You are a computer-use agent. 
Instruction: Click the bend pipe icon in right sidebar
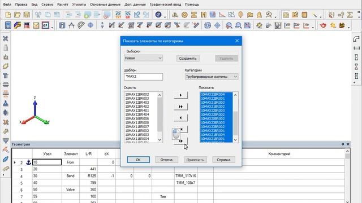(356, 39)
